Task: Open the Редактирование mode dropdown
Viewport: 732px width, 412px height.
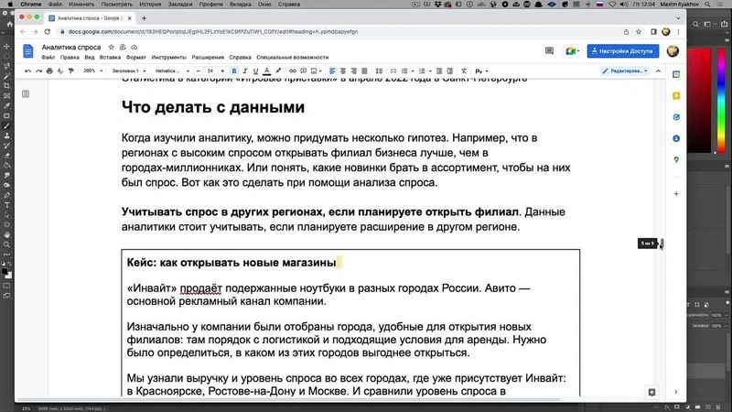Action: pyautogui.click(x=625, y=71)
